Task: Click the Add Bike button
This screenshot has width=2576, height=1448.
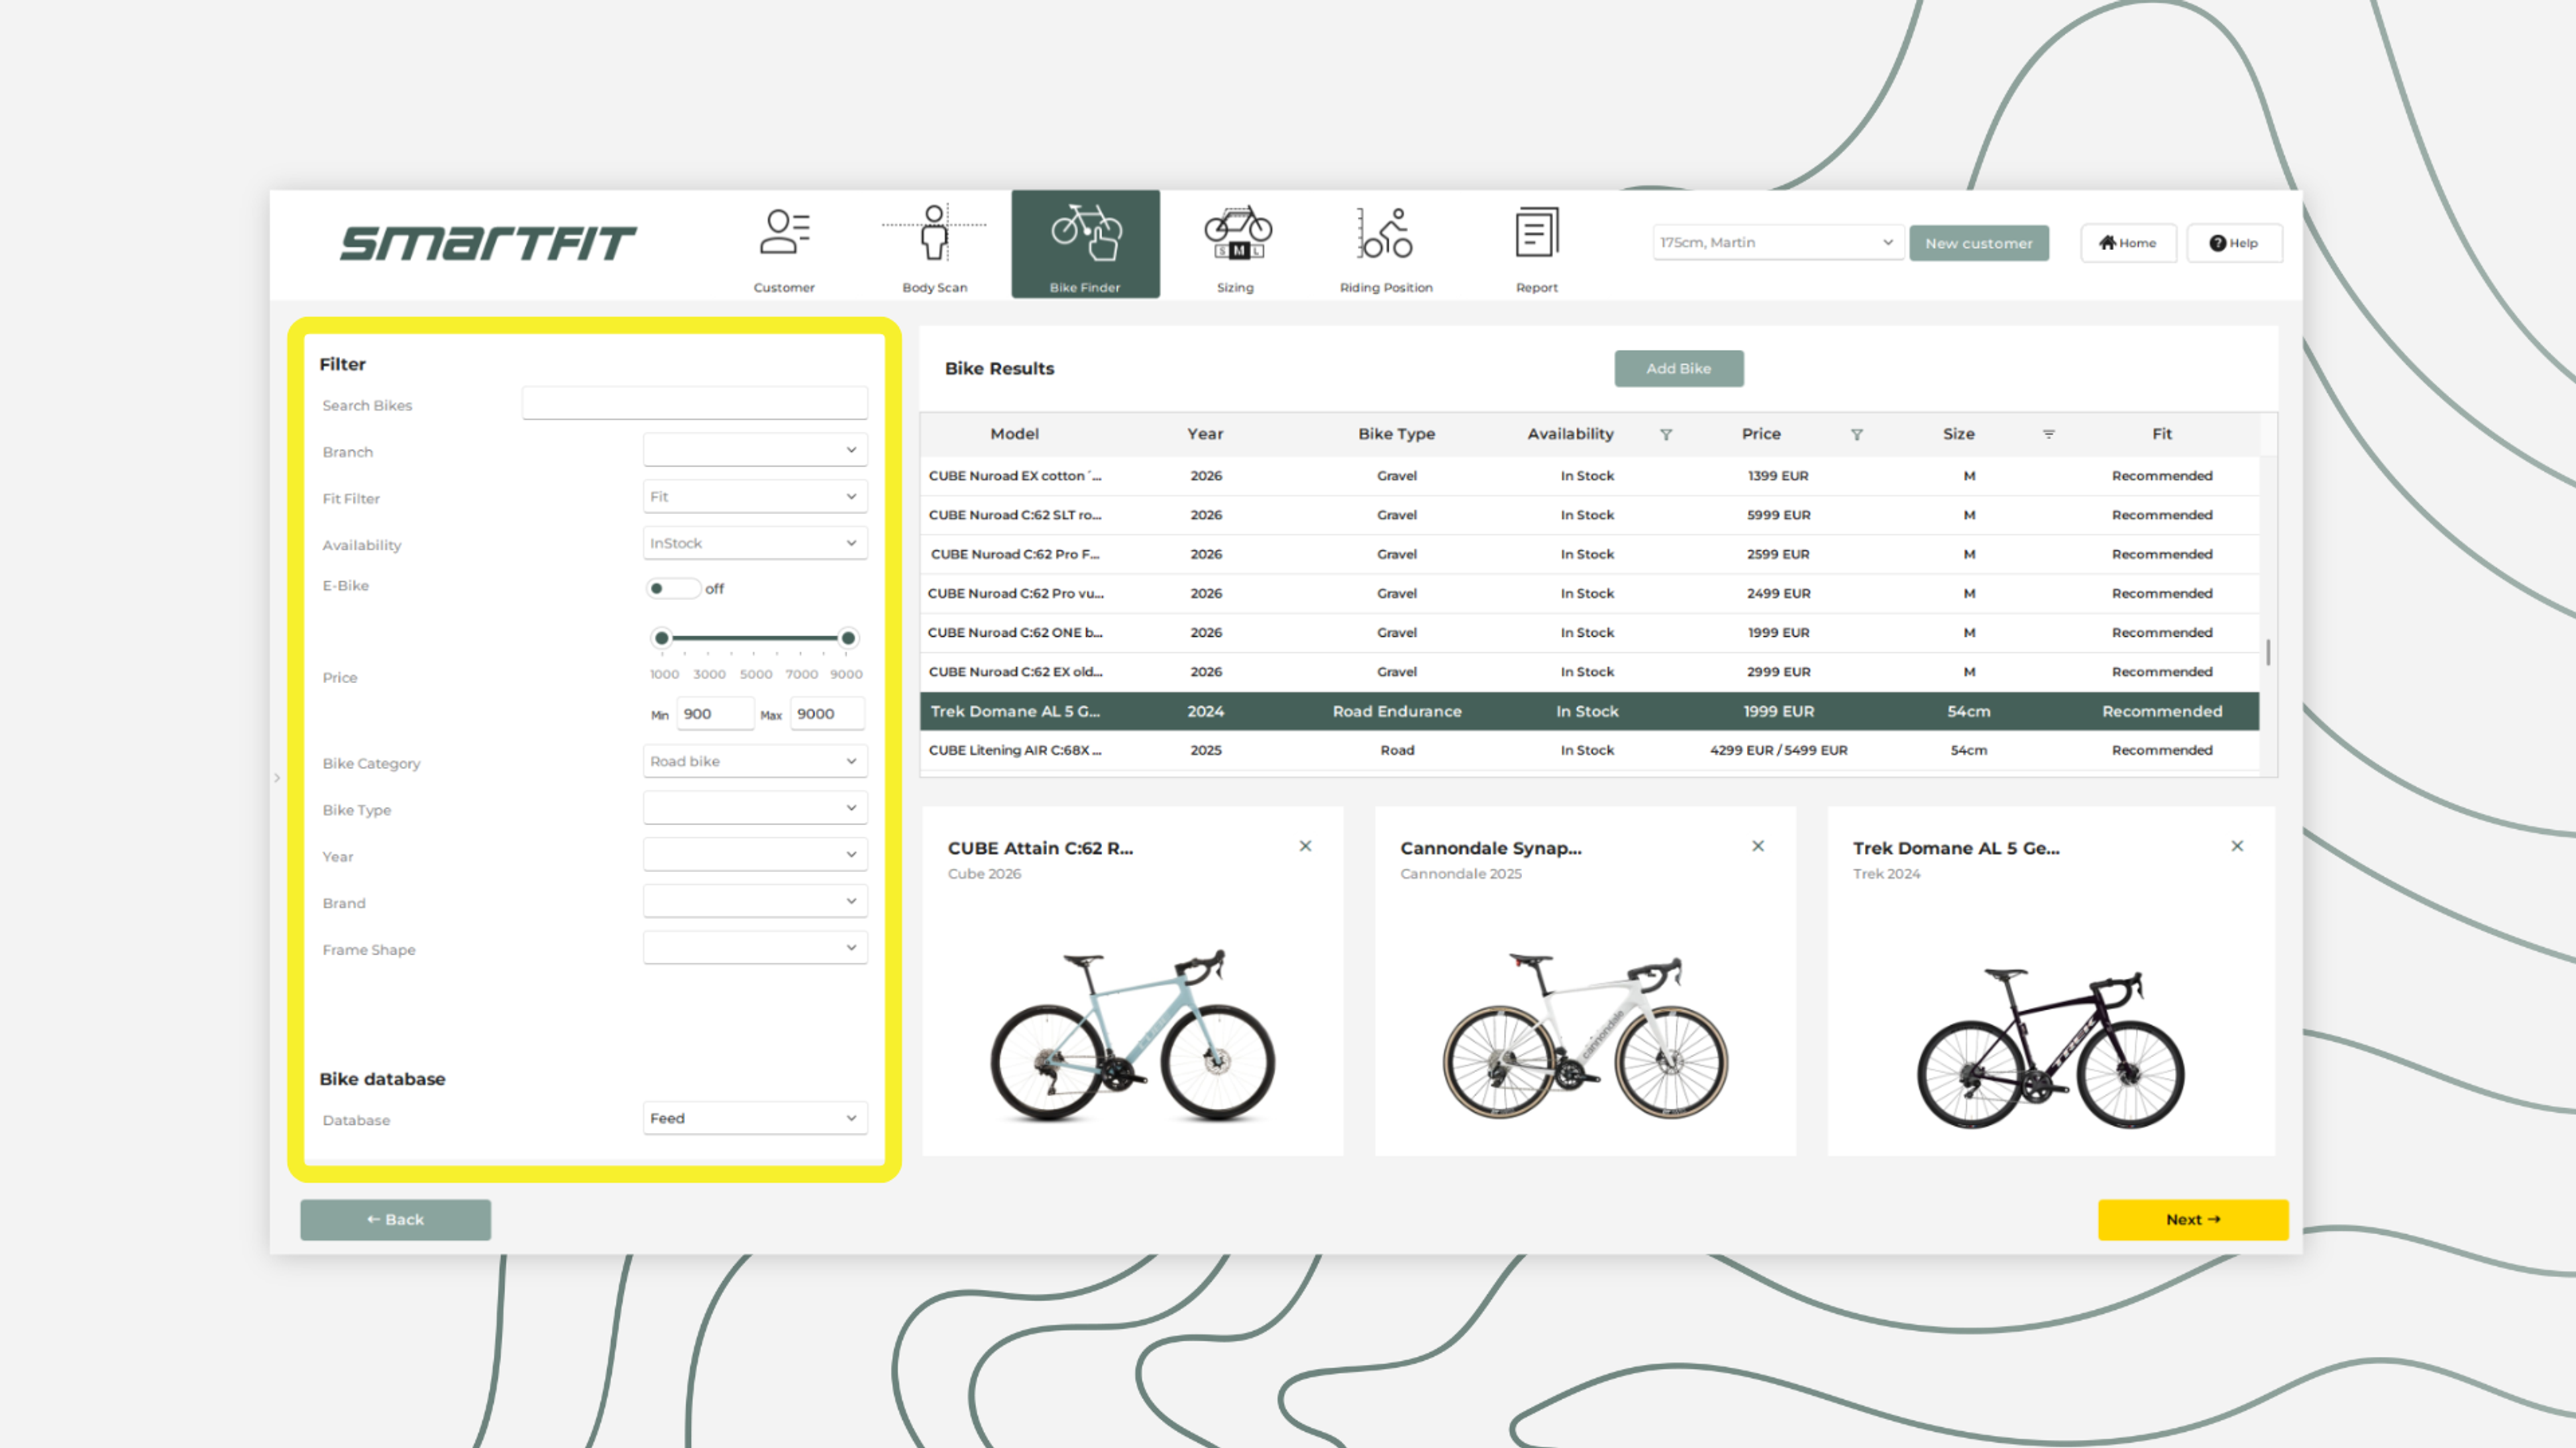Action: click(x=1678, y=369)
